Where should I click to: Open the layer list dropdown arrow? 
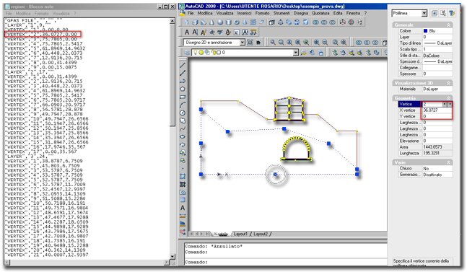295,53
